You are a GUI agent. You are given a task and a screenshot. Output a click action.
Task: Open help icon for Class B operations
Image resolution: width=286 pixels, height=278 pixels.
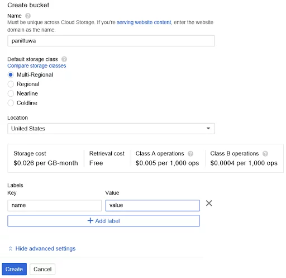coord(265,154)
